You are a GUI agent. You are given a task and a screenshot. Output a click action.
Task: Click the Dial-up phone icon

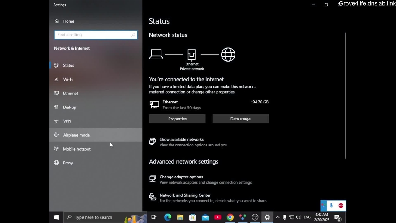tap(56, 107)
